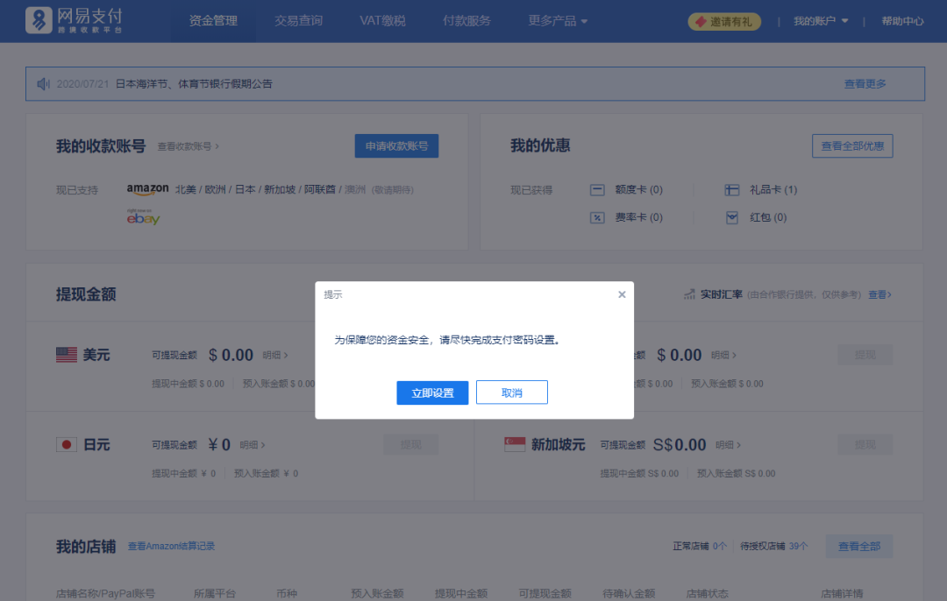Click the US flag icon beside 美元
Viewport: 947px width, 601px height.
tap(67, 354)
